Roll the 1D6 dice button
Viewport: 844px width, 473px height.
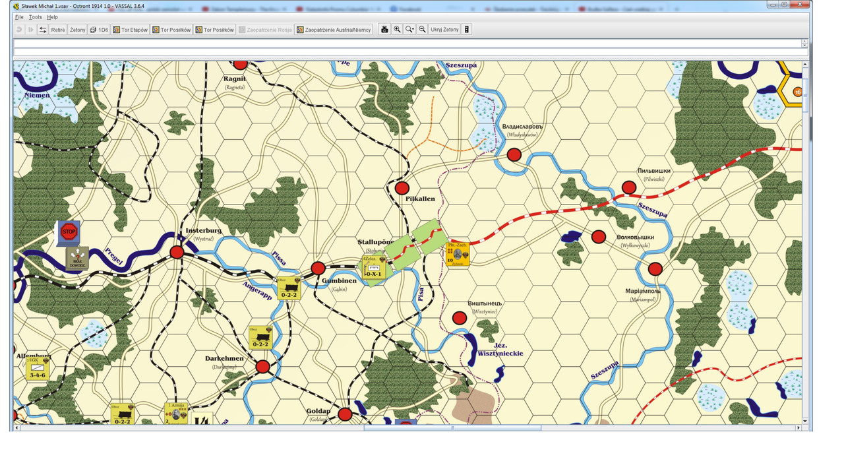(x=99, y=30)
